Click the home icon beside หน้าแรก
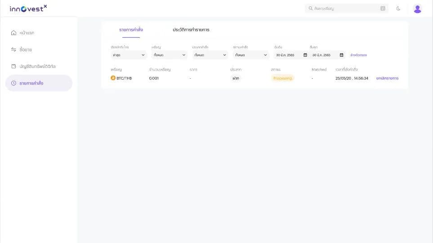The image size is (433, 243). [13, 33]
